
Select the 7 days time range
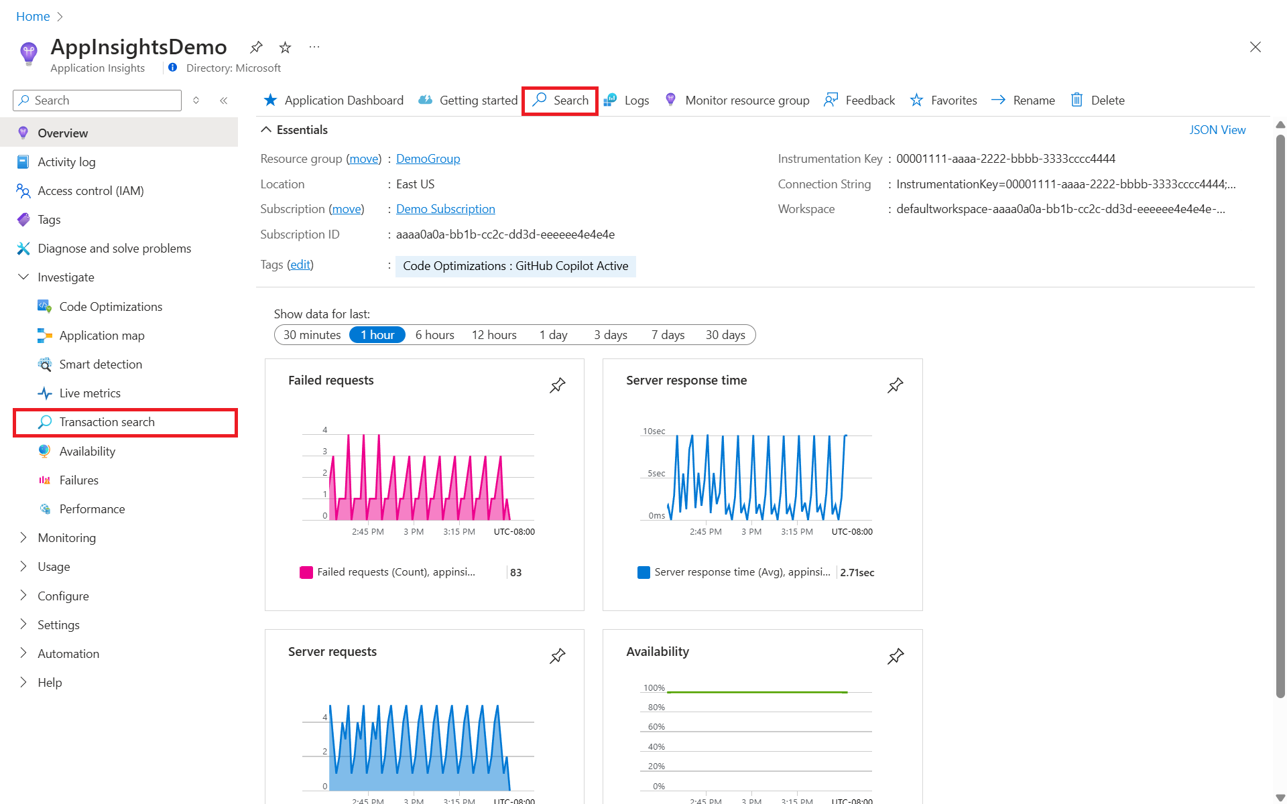(x=668, y=335)
